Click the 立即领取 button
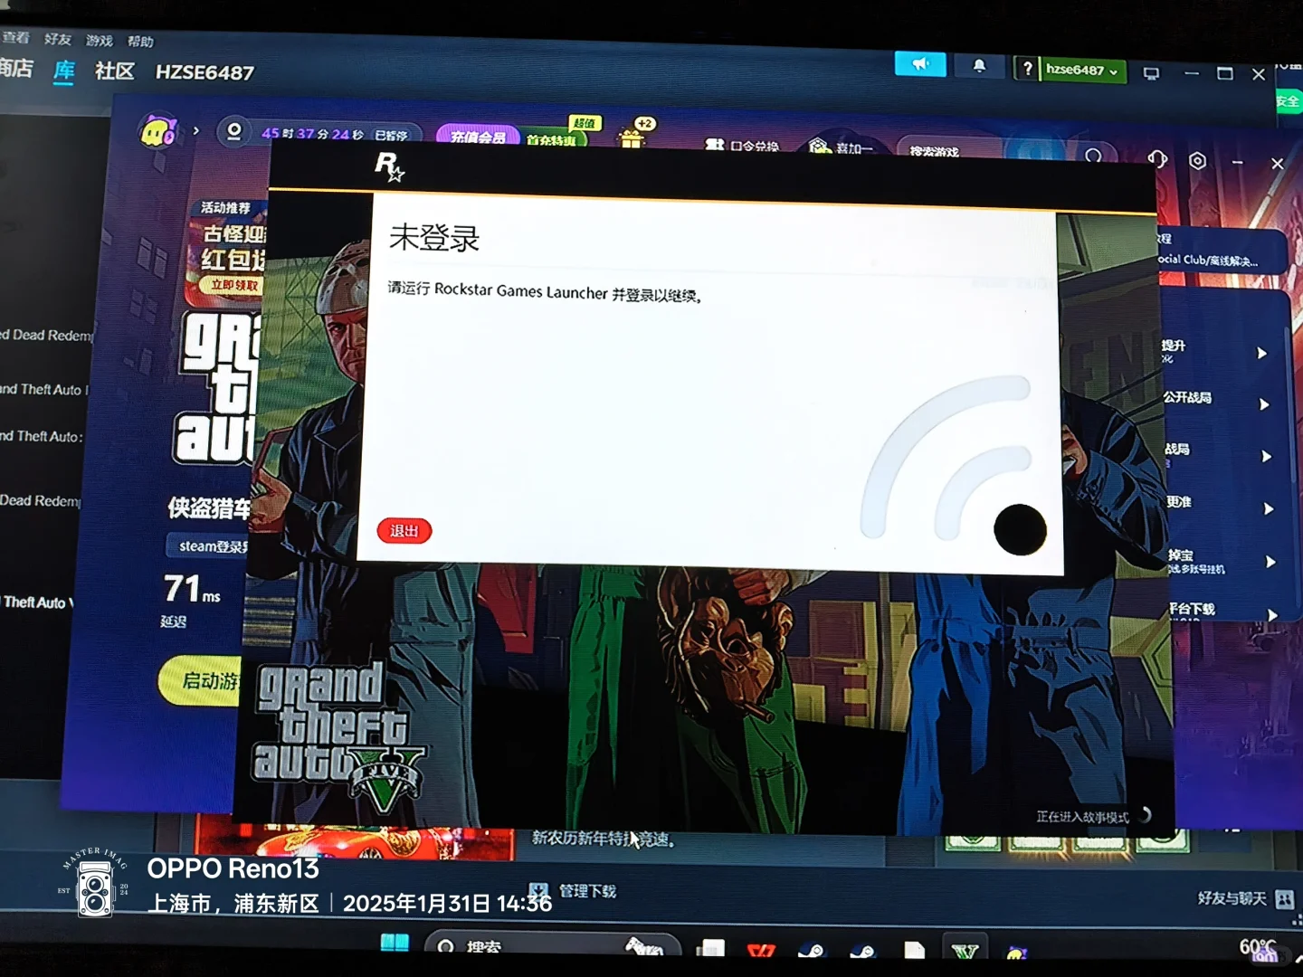 234,286
